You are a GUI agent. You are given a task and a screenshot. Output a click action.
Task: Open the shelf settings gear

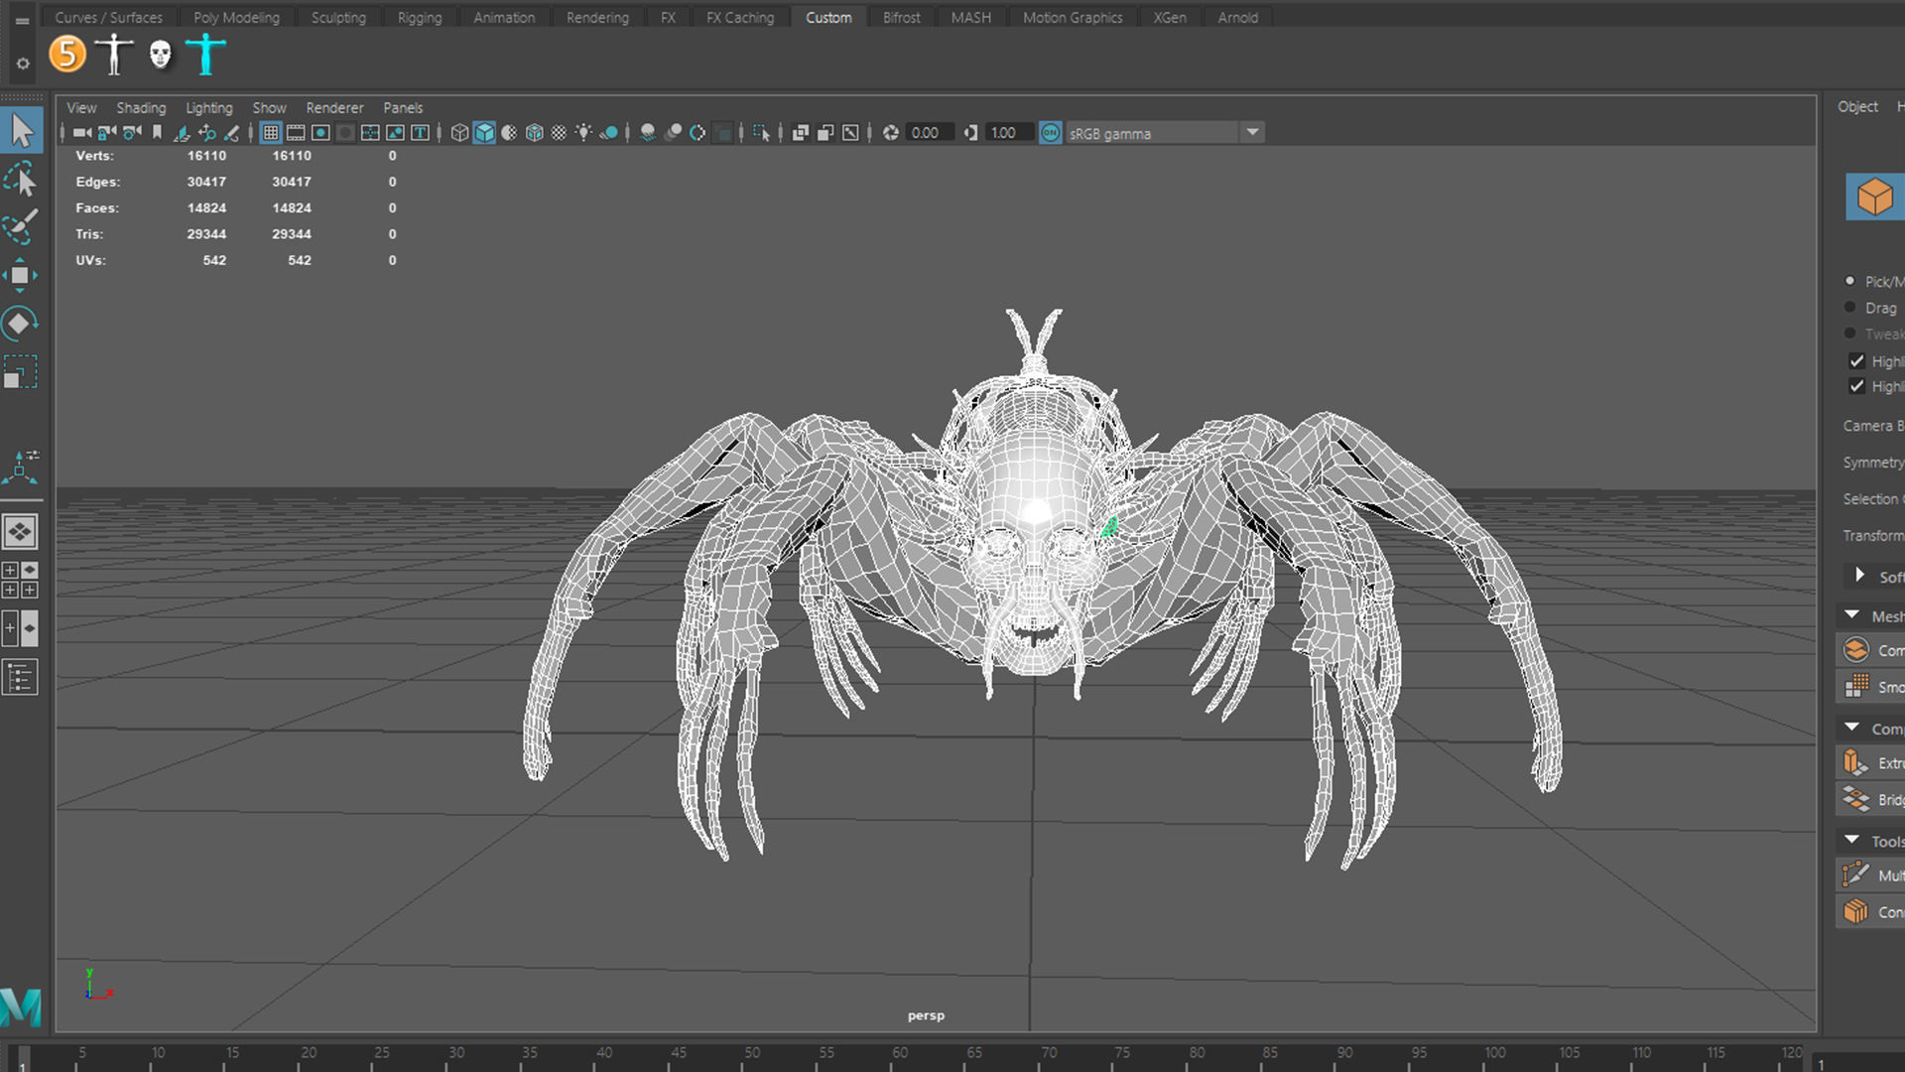pos(23,64)
